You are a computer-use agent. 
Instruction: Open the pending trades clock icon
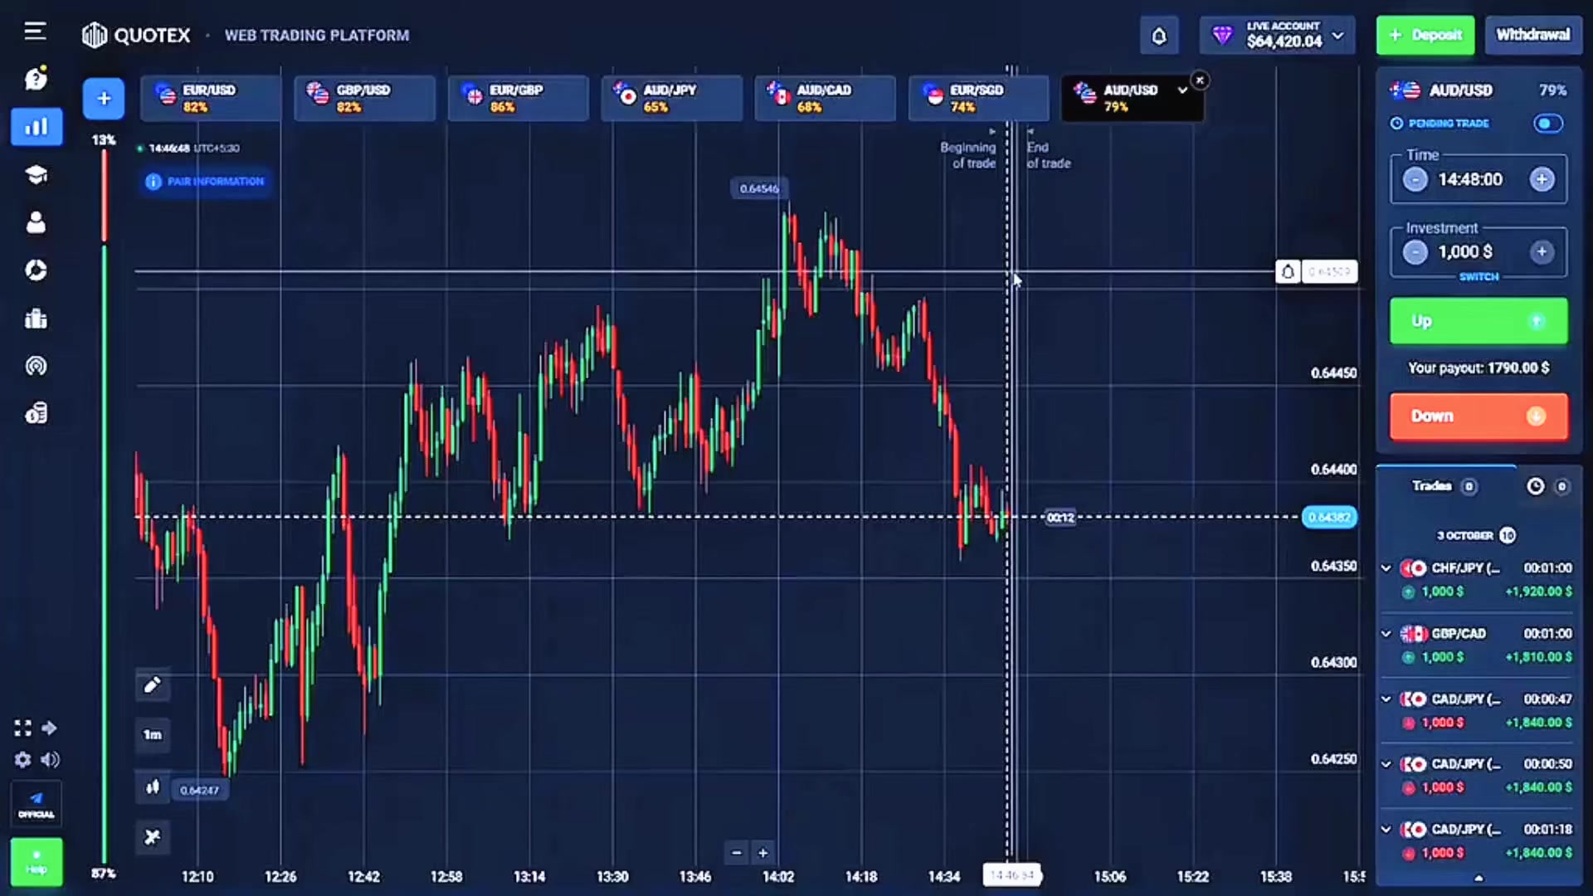coord(1536,486)
